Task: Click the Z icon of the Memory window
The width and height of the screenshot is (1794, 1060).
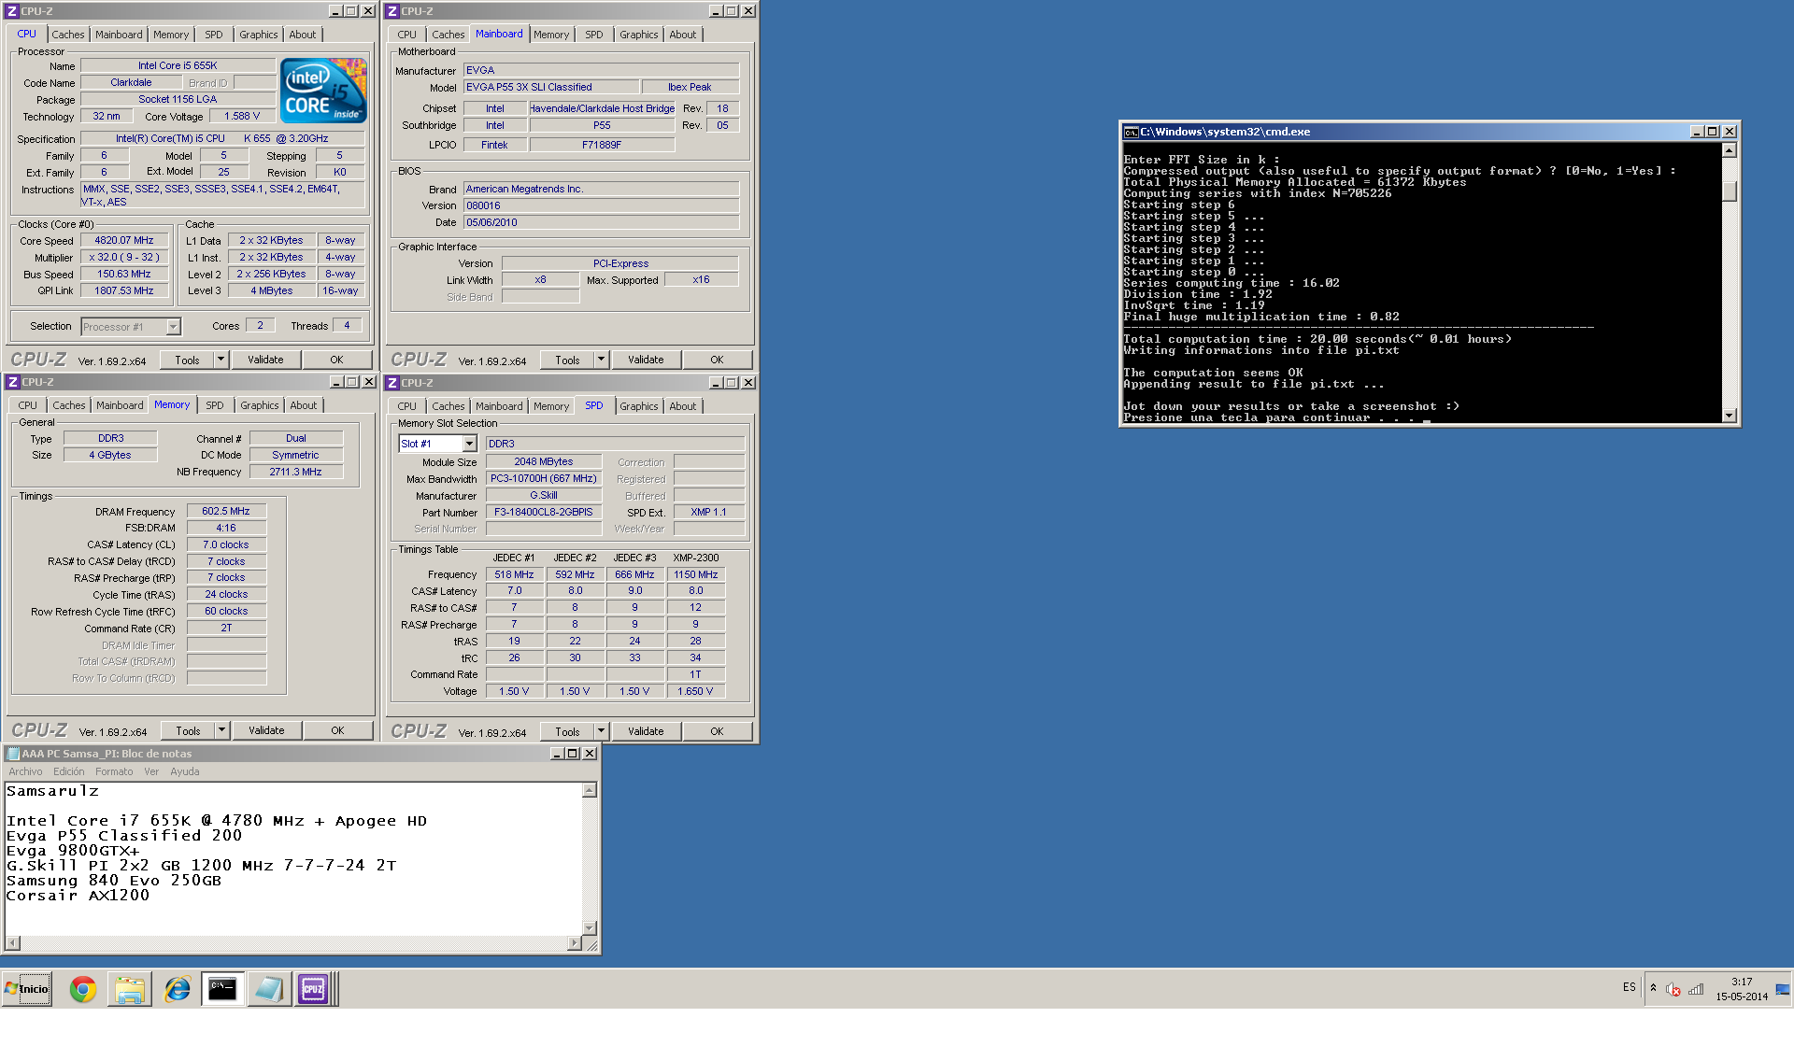Action: click(12, 382)
